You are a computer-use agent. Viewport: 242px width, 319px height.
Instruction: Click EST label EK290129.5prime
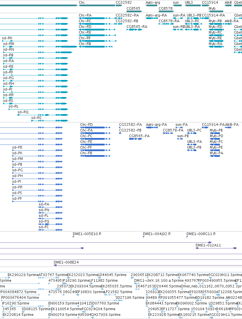(x=23, y=275)
